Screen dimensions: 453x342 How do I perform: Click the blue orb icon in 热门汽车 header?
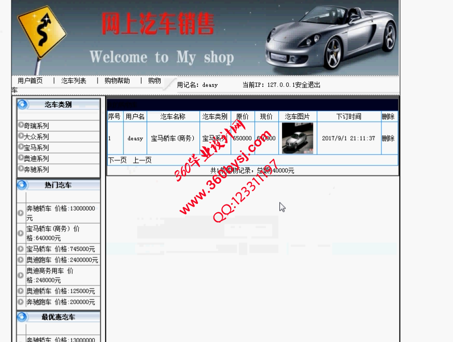click(22, 185)
